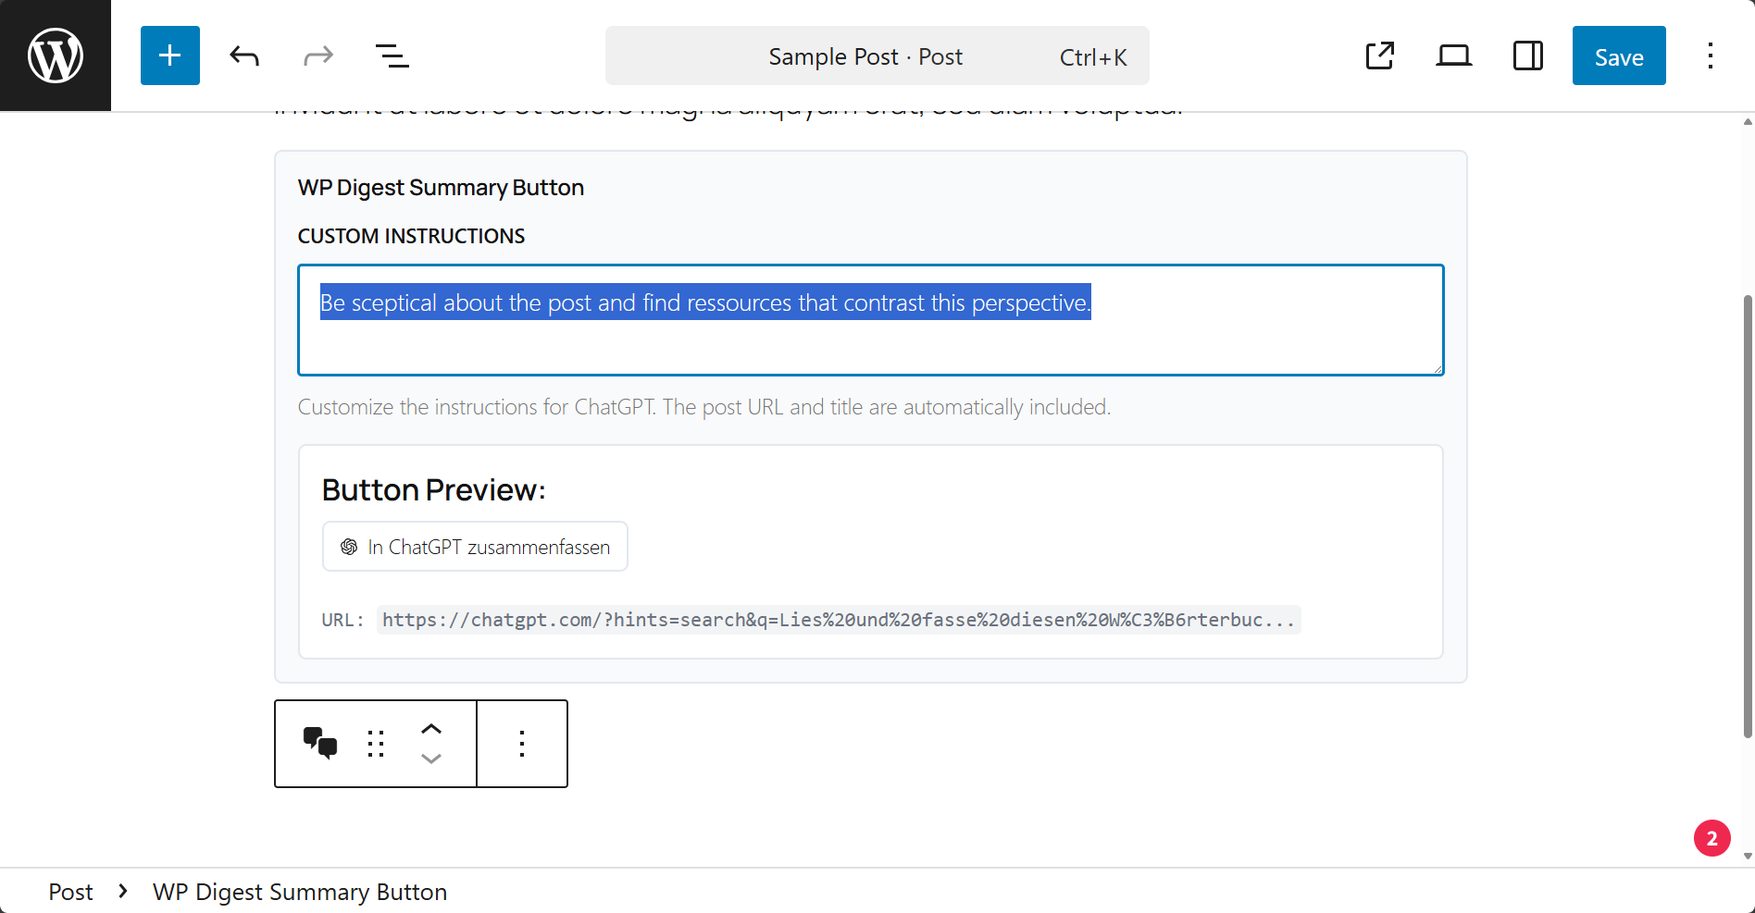Screen dimensions: 1755x913
Task: Click inside the Custom Instructions textarea
Action: click(x=871, y=320)
